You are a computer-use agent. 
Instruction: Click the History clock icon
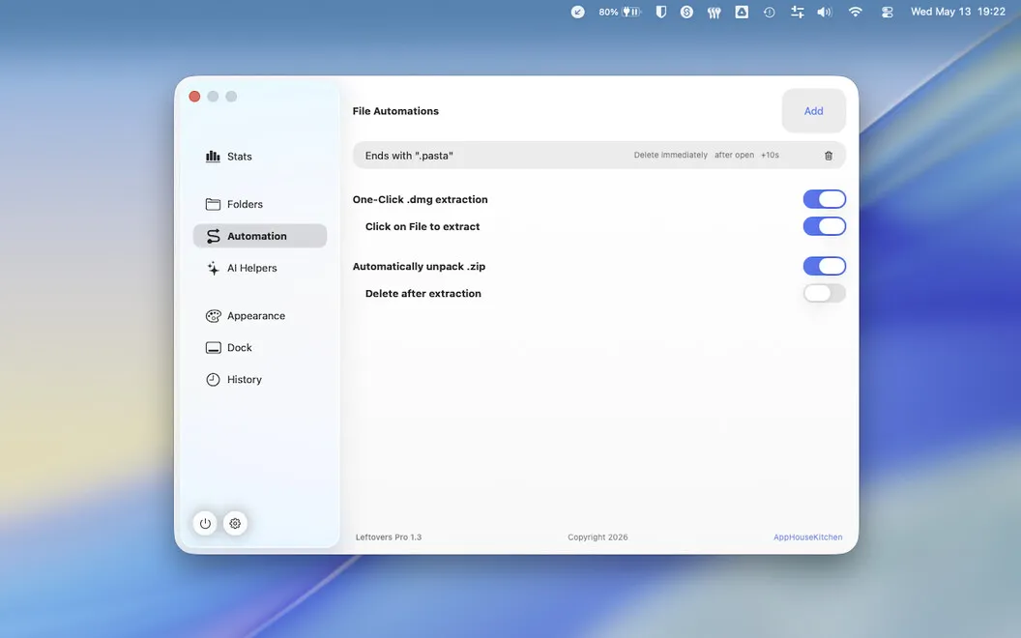(213, 380)
